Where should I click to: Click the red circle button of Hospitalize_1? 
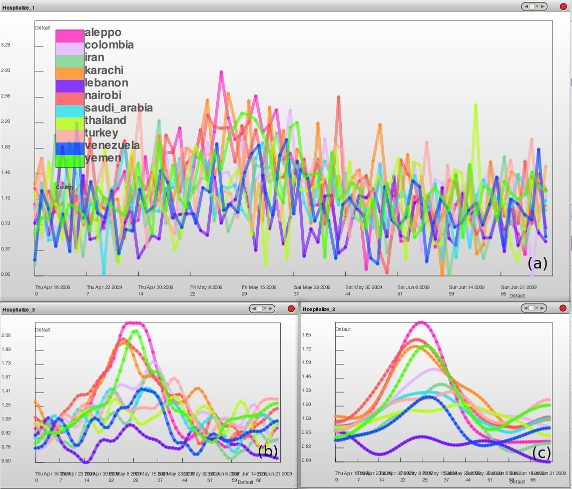click(563, 6)
